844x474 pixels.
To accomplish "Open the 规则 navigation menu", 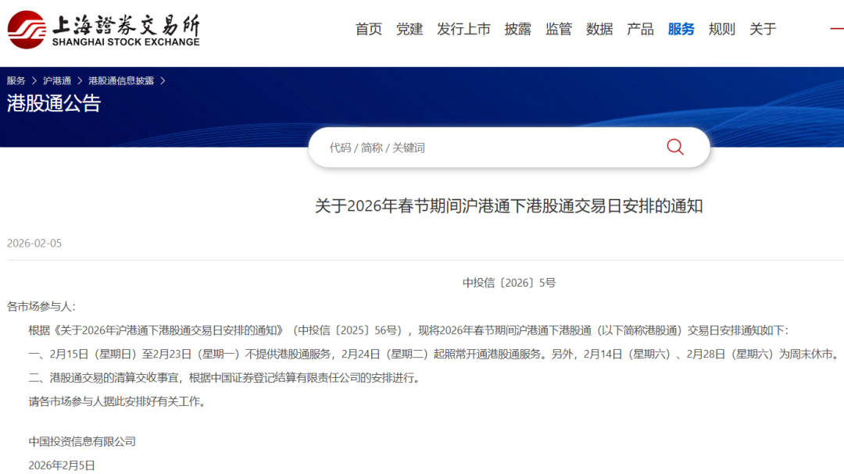I will [x=721, y=29].
